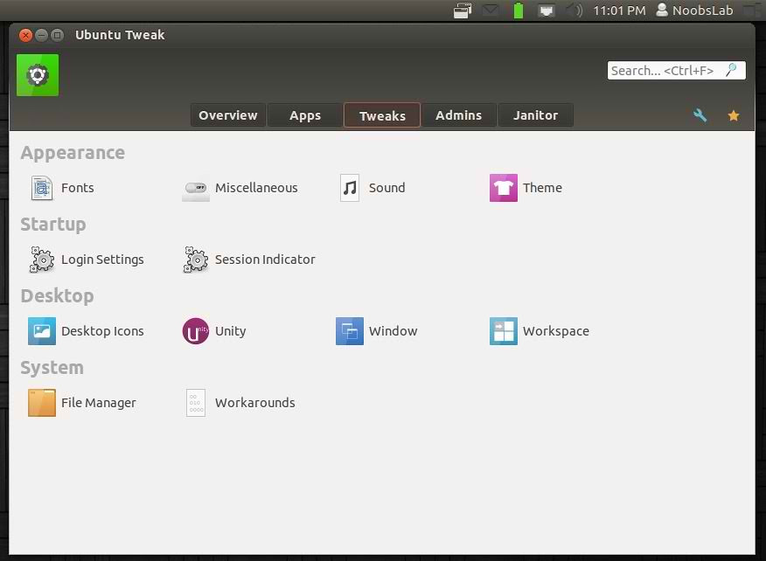
Task: Click the Miscellaneous label
Action: coord(256,188)
